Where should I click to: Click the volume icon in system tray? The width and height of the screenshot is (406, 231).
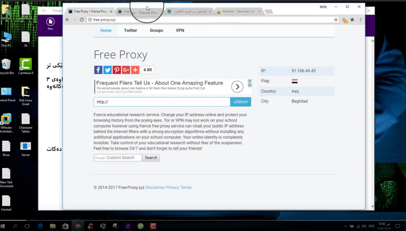click(364, 226)
